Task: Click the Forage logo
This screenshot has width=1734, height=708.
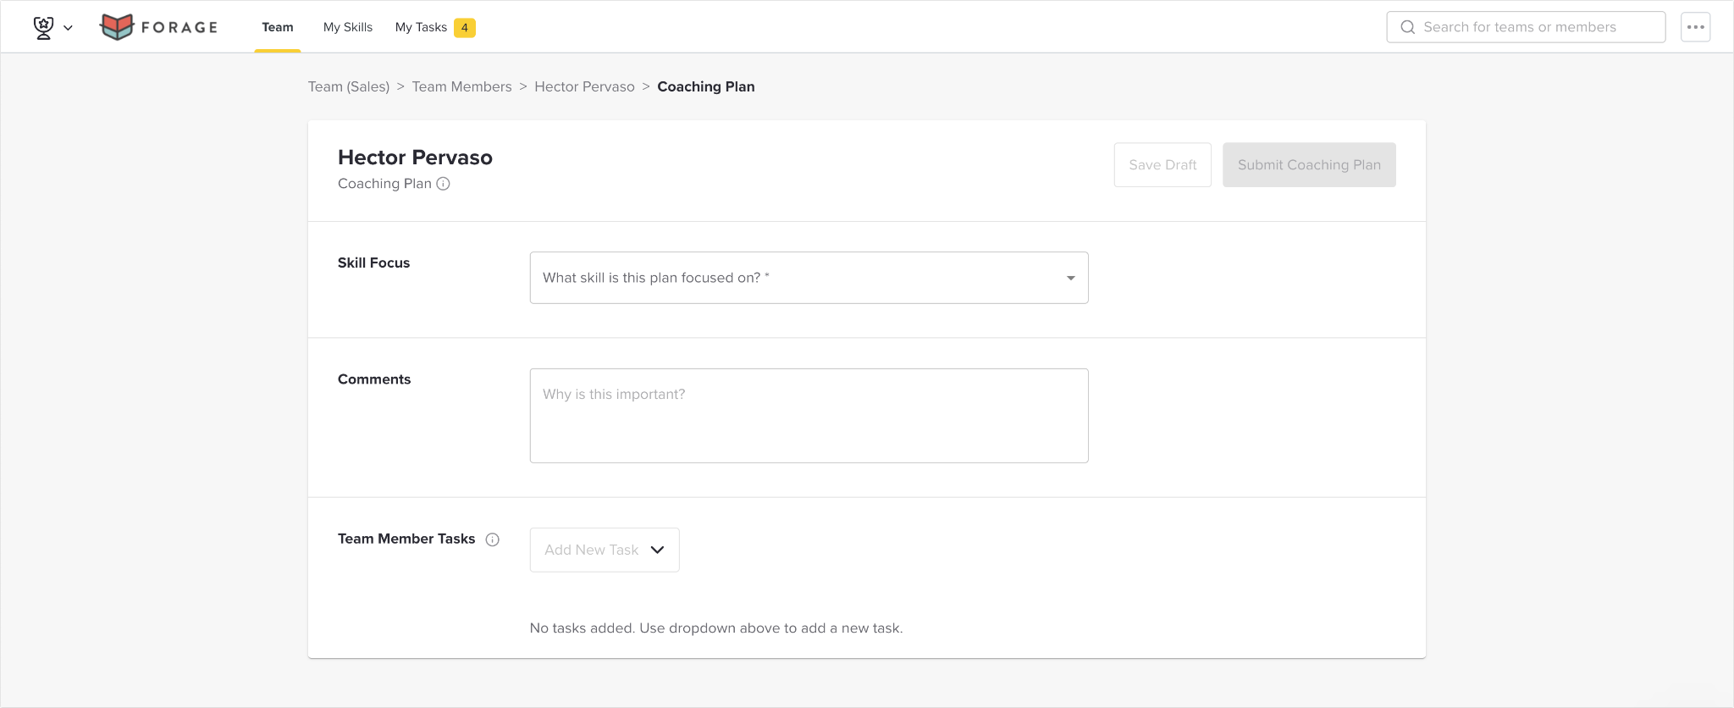Action: click(x=158, y=27)
